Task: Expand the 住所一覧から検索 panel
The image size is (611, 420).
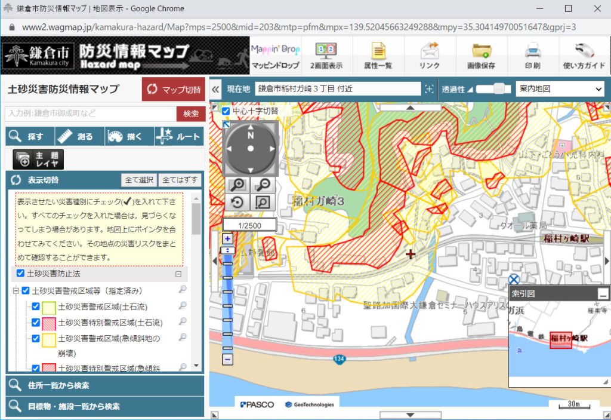Action: pos(104,385)
